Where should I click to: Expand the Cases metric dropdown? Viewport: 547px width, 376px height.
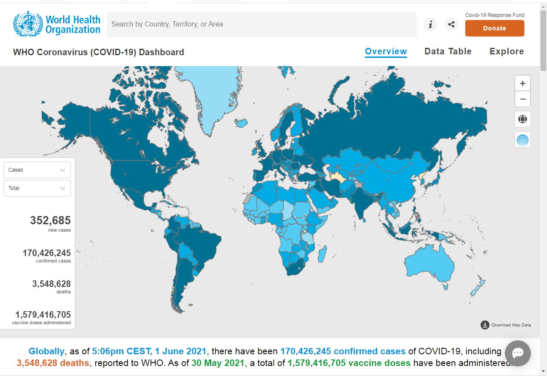[x=37, y=170]
